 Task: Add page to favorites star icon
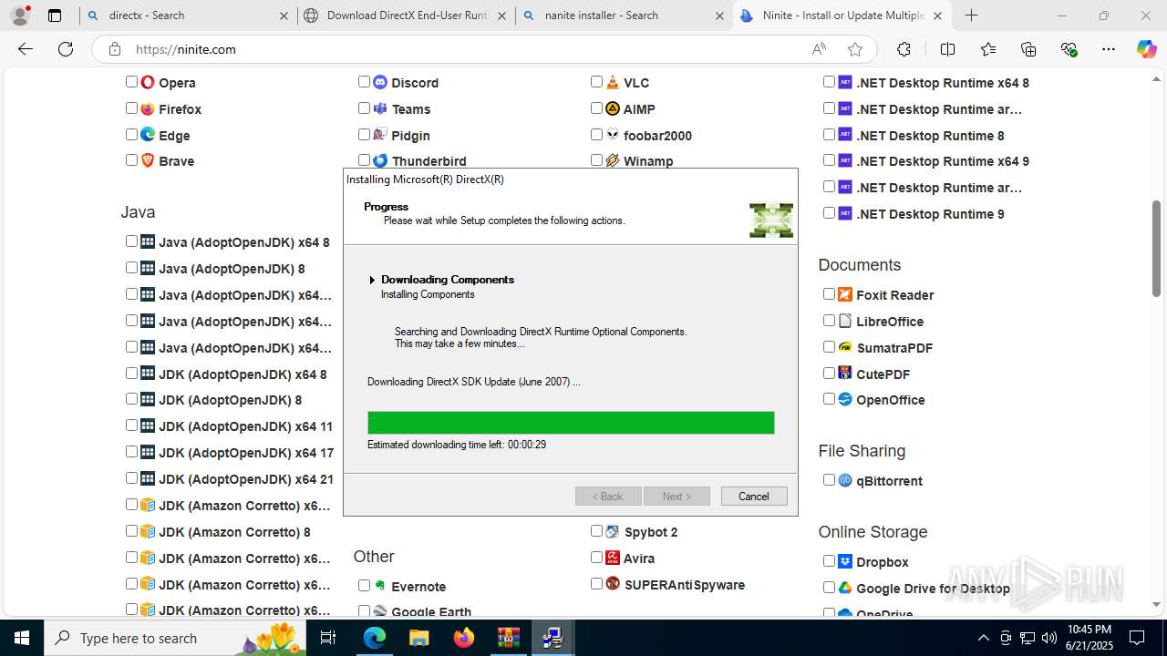[x=854, y=49]
